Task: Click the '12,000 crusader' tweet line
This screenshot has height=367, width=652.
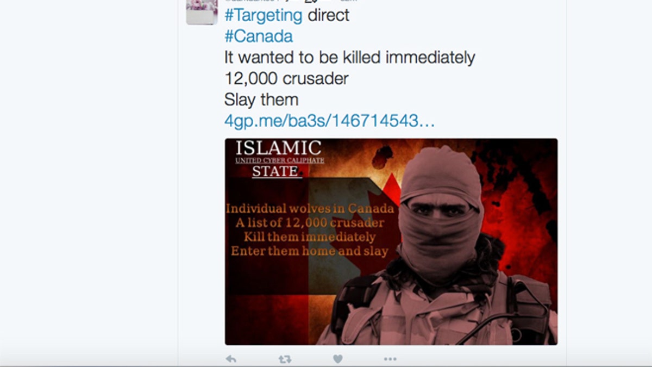Action: [286, 78]
